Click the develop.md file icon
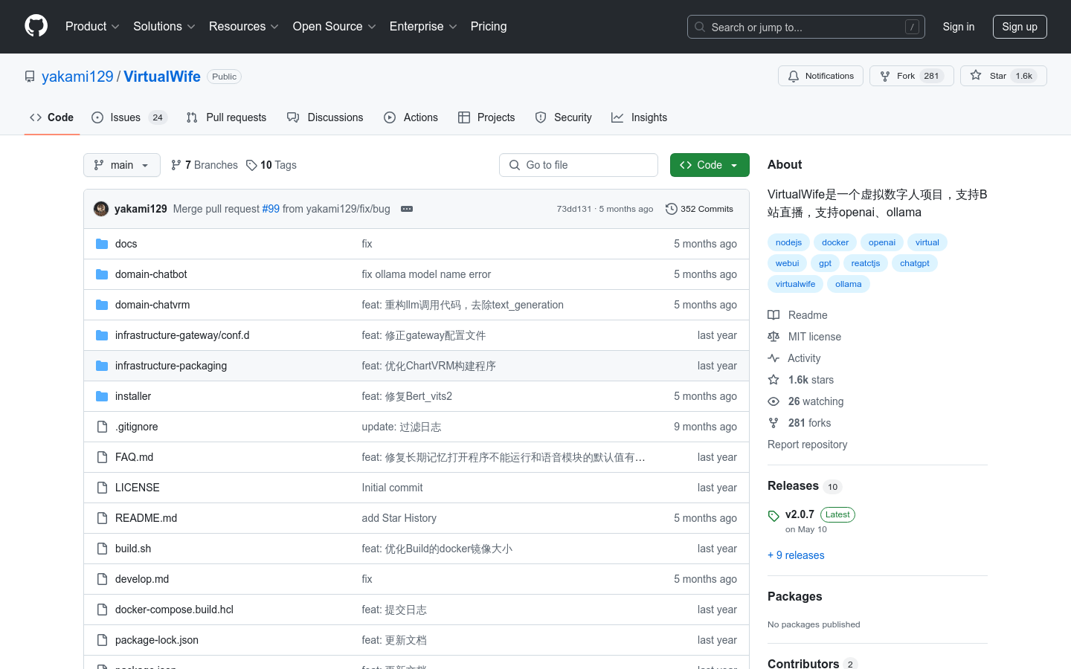The height and width of the screenshot is (669, 1071). pos(102,579)
